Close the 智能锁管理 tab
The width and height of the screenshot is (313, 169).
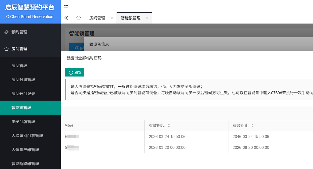click(147, 18)
